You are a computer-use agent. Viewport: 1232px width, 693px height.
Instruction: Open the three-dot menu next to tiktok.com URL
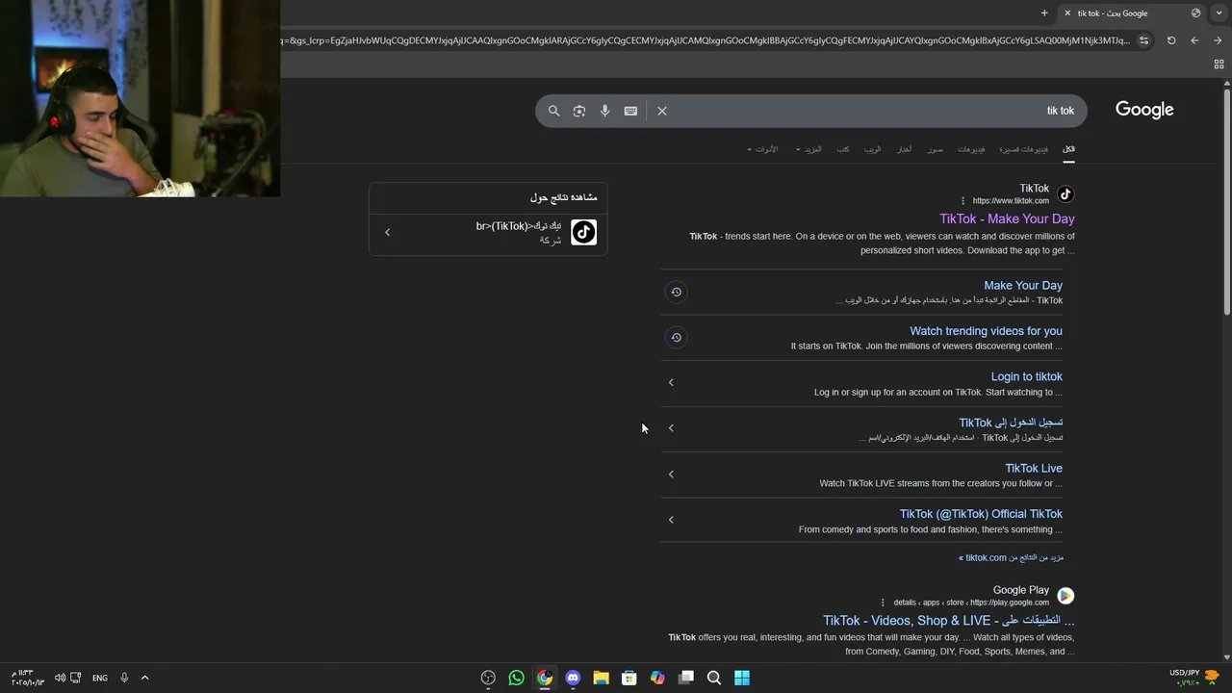962,201
